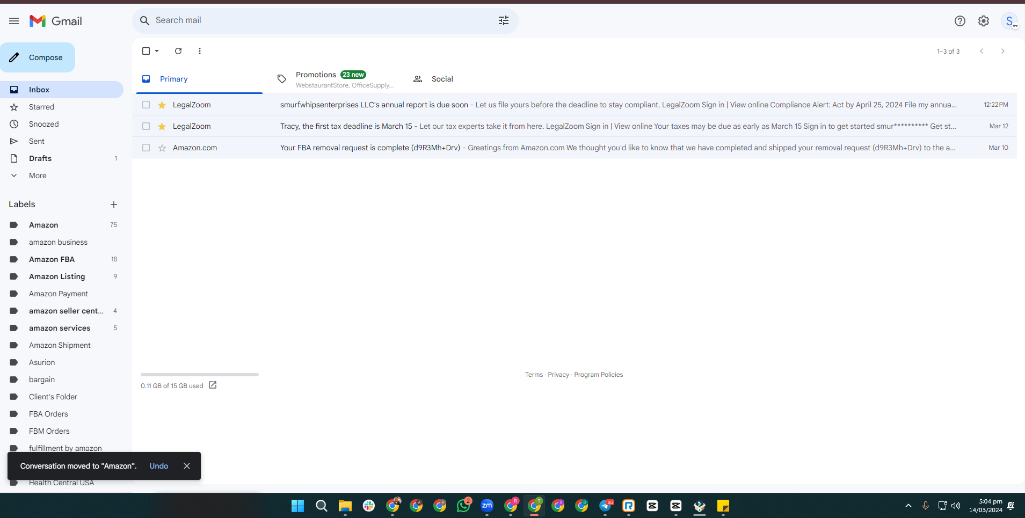Click the microphone icon in the system tray
Screen dimensions: 1025x518
[x=926, y=506]
